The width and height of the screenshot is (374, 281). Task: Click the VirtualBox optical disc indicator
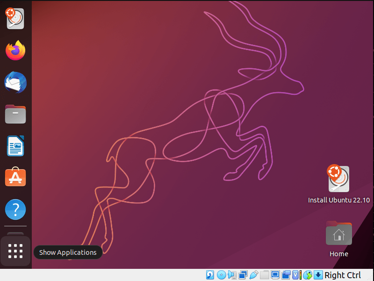(221, 275)
